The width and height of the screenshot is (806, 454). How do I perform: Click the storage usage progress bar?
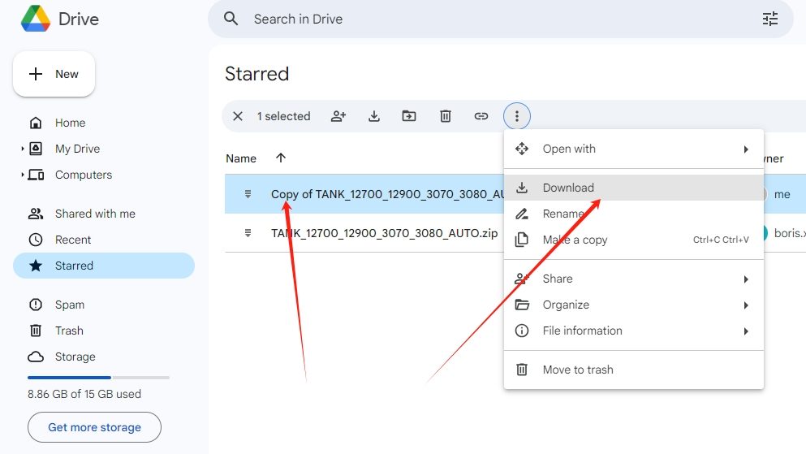click(x=98, y=378)
